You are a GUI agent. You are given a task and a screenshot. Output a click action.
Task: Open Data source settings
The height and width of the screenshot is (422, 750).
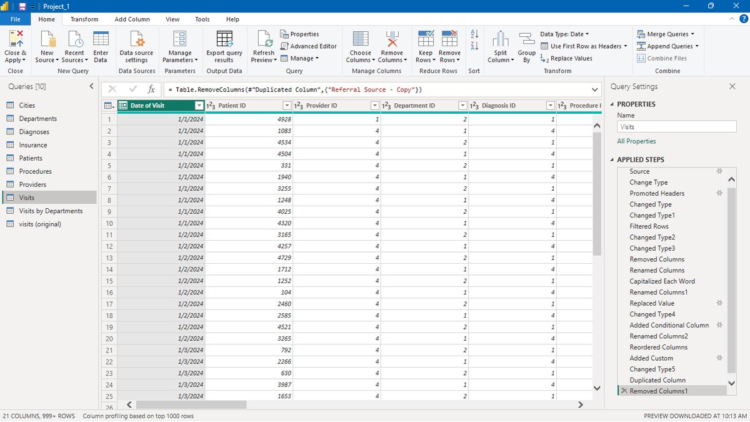pyautogui.click(x=136, y=39)
